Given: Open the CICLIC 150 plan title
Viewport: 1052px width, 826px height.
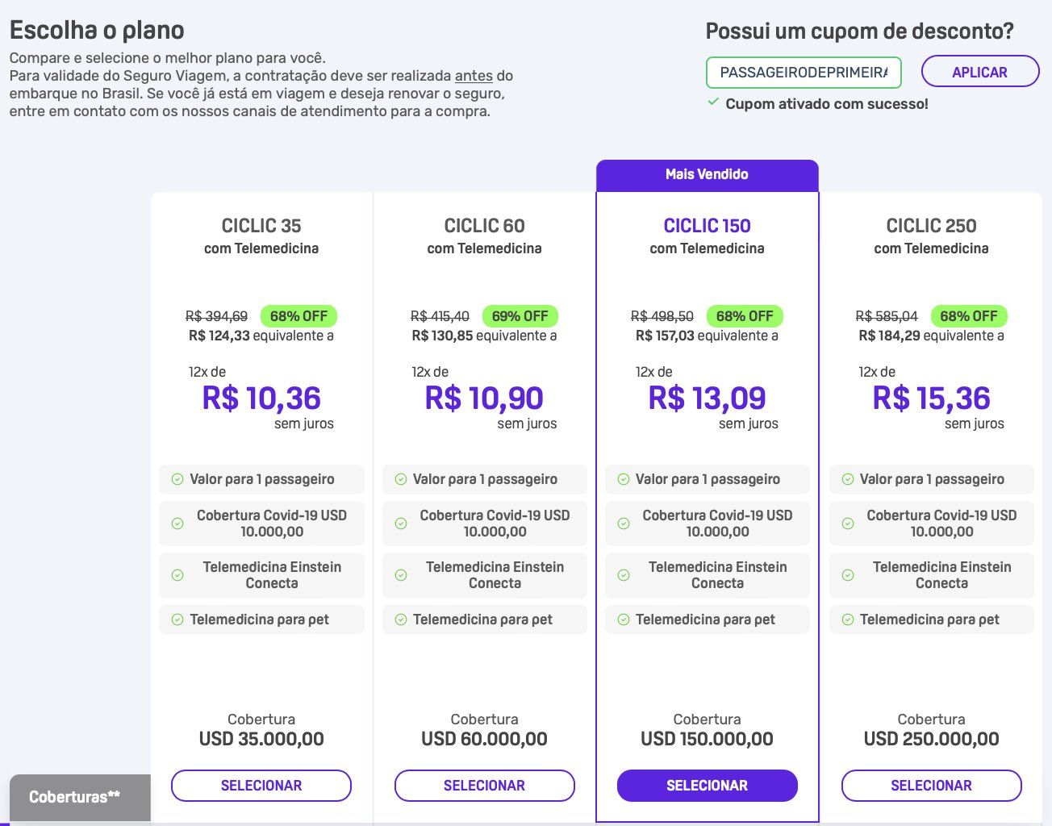Looking at the screenshot, I should (x=708, y=226).
